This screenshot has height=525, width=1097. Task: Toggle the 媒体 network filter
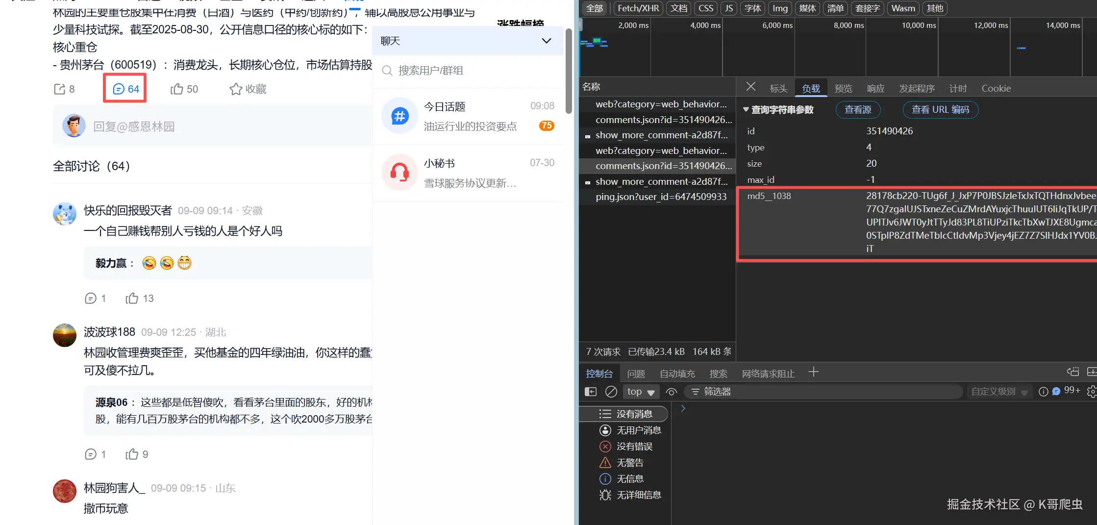coord(807,8)
